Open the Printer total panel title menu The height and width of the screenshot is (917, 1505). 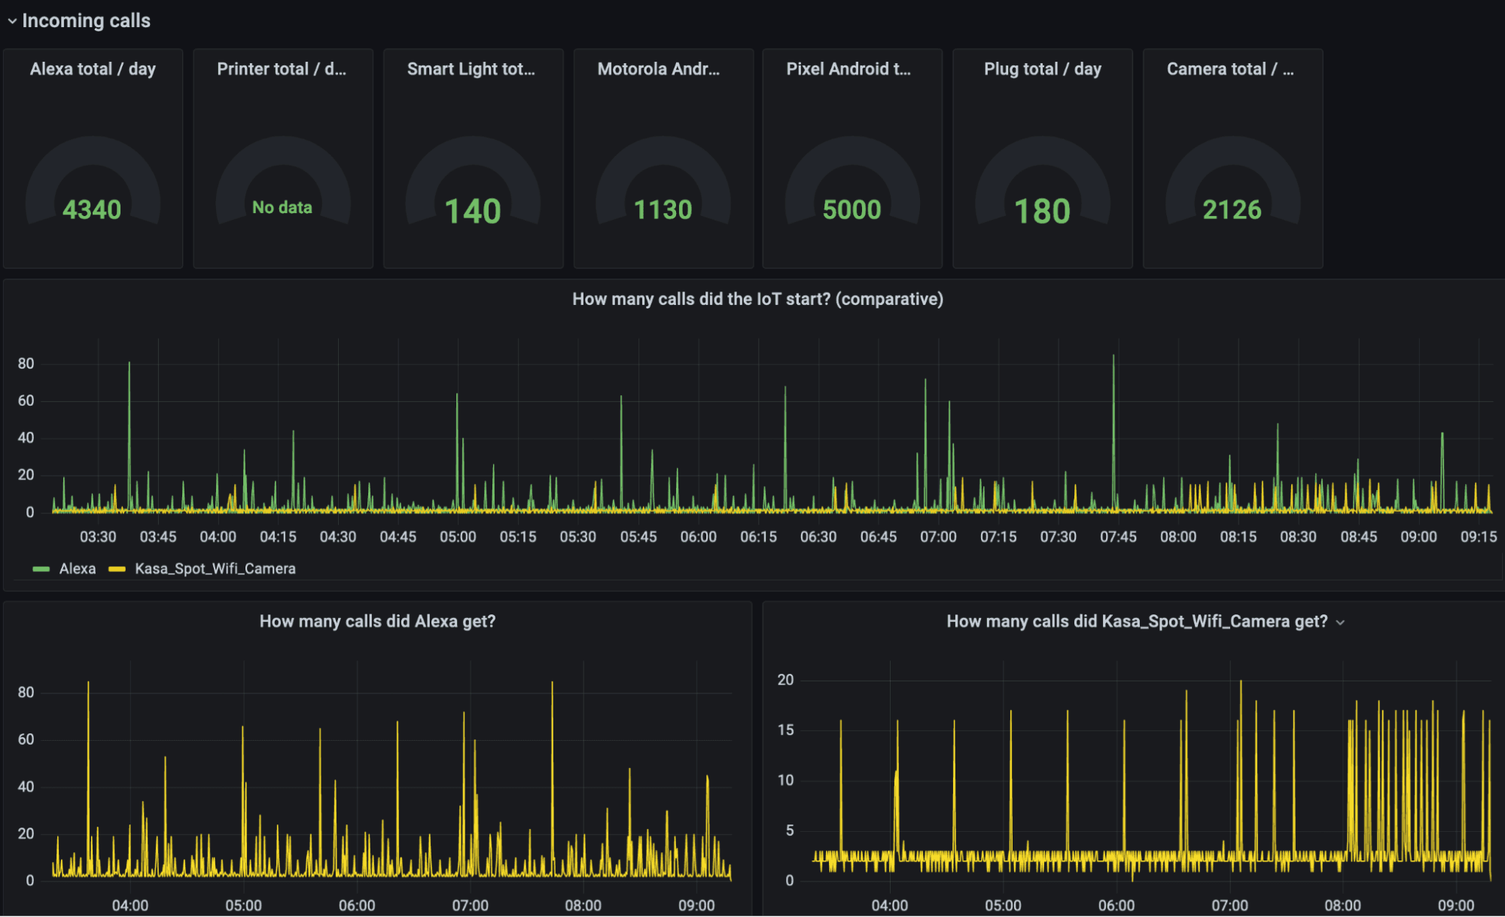[282, 69]
